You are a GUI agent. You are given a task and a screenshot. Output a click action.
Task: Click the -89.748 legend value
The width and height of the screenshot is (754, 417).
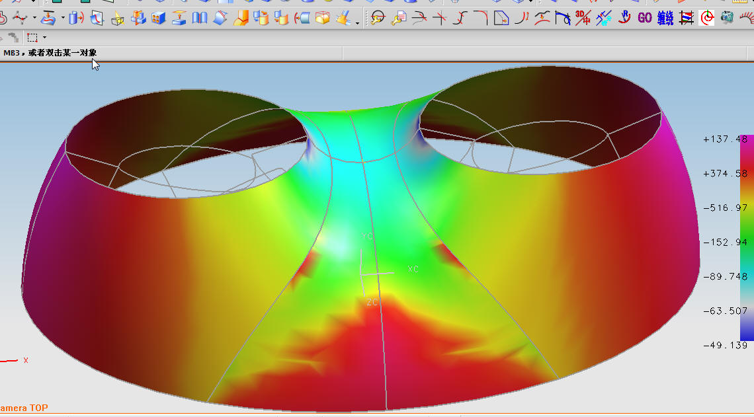tap(725, 277)
